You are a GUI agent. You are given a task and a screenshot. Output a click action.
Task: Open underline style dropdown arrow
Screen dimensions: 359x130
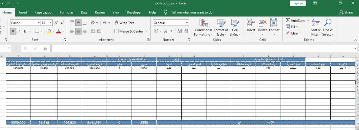pos(30,31)
